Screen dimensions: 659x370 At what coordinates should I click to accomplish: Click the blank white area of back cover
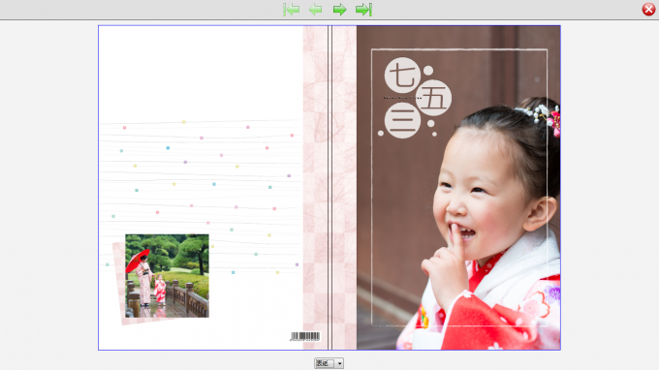point(200,72)
